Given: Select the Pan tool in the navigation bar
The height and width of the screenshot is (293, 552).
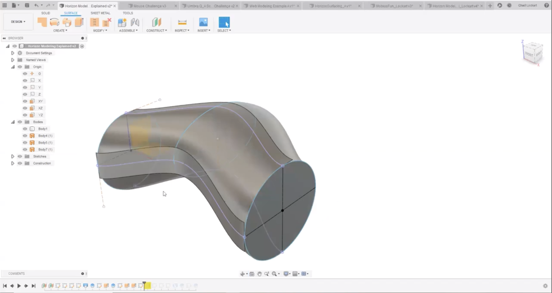Looking at the screenshot, I should (x=259, y=274).
